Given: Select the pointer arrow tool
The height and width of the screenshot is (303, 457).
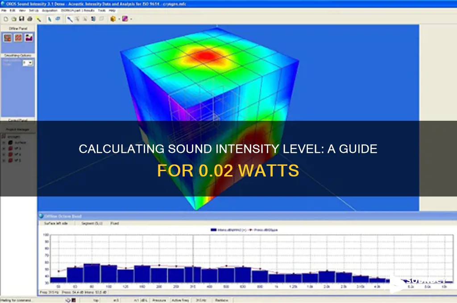Looking at the screenshot, I should tap(50, 19).
